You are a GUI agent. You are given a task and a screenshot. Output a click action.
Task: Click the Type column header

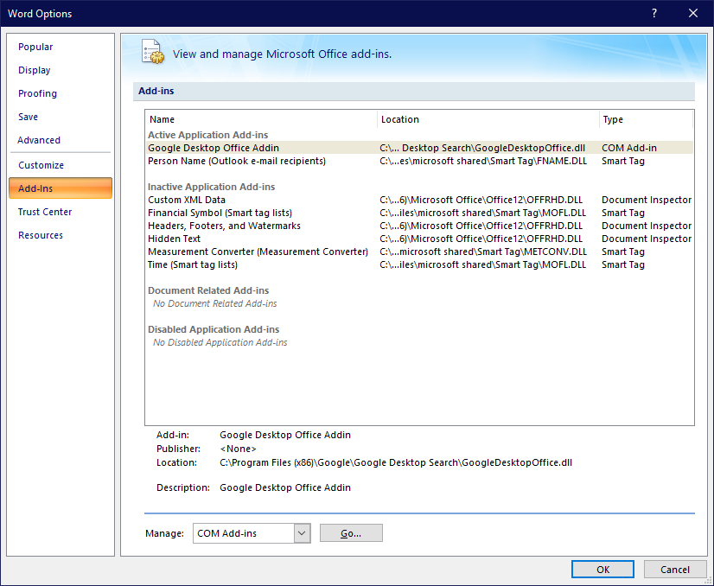pos(647,119)
